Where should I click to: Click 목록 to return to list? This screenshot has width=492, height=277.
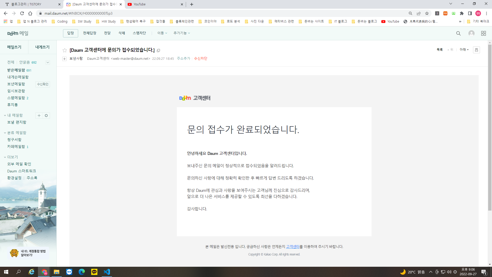pyautogui.click(x=440, y=50)
